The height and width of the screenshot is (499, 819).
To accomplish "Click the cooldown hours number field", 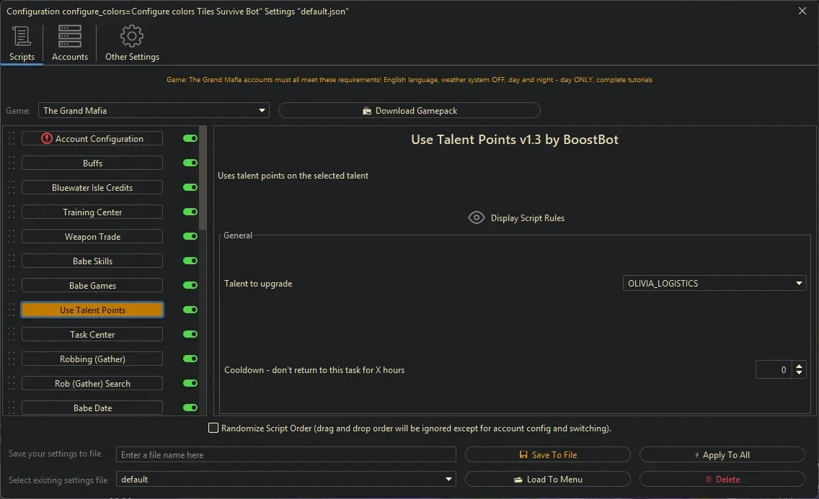I will point(774,369).
